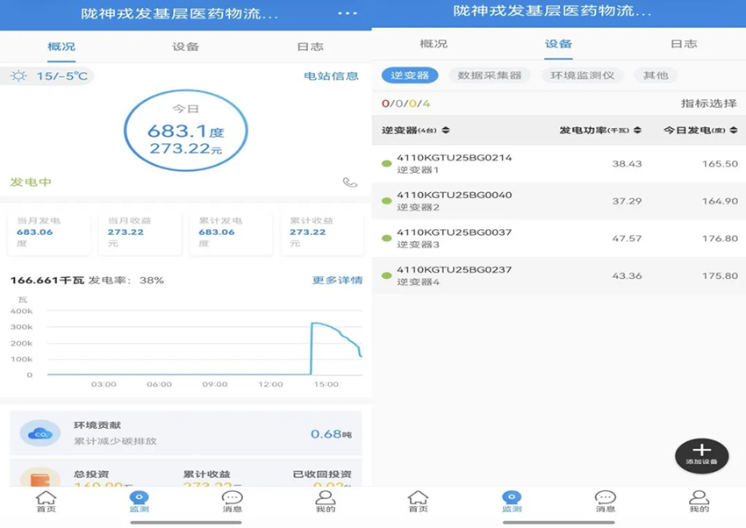Image resolution: width=746 pixels, height=528 pixels.
Task: Tap 我的 profile icon on the device list screen
Action: pos(699,501)
